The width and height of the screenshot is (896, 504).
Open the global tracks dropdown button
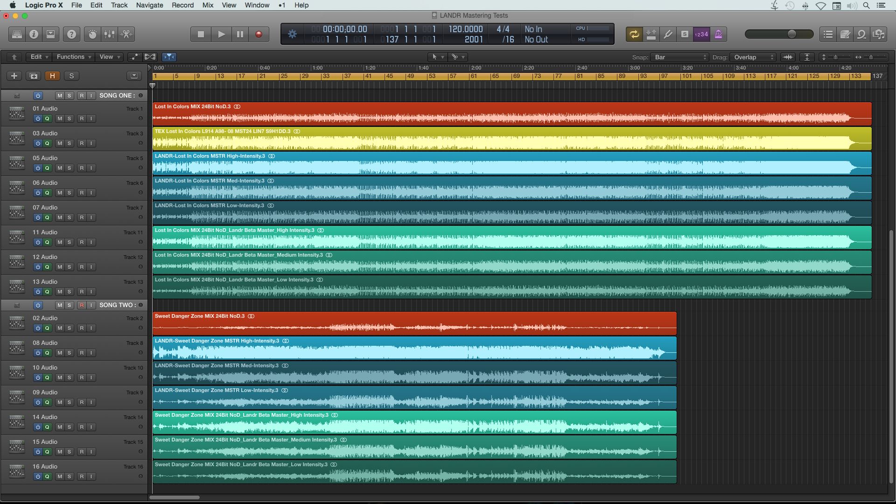tap(134, 76)
